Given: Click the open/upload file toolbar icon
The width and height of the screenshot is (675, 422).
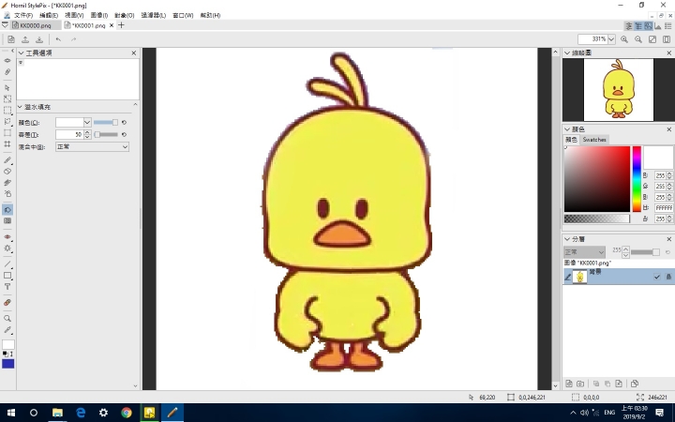Looking at the screenshot, I should click(25, 39).
